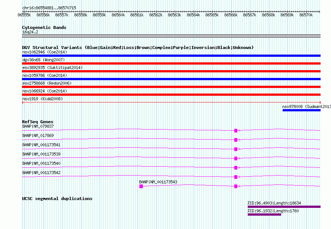The width and height of the screenshot is (331, 229).
Task: Select the red loss bar under esv2758668
Action: coord(171,87)
